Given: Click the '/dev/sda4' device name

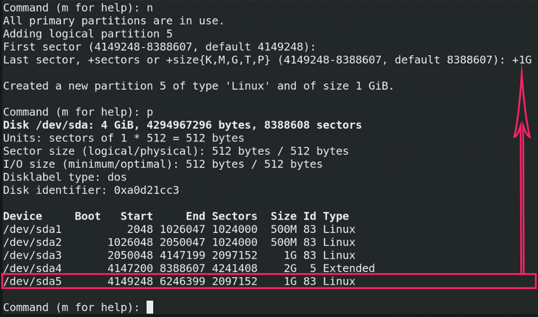Looking at the screenshot, I should point(32,268).
